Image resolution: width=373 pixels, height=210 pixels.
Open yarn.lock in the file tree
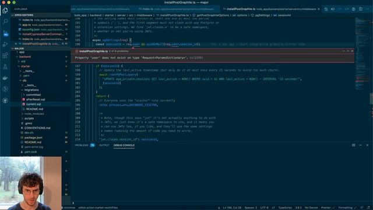[30, 152]
